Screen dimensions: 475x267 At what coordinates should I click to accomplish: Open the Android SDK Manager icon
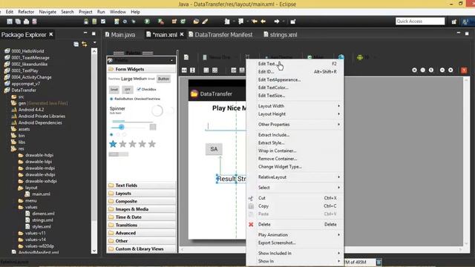[x=86, y=22]
